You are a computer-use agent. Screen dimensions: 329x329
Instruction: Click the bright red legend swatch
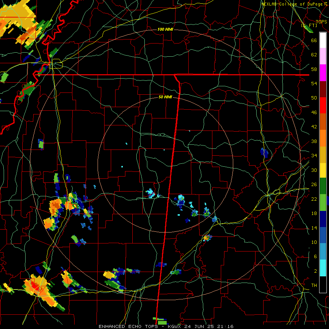323,105
